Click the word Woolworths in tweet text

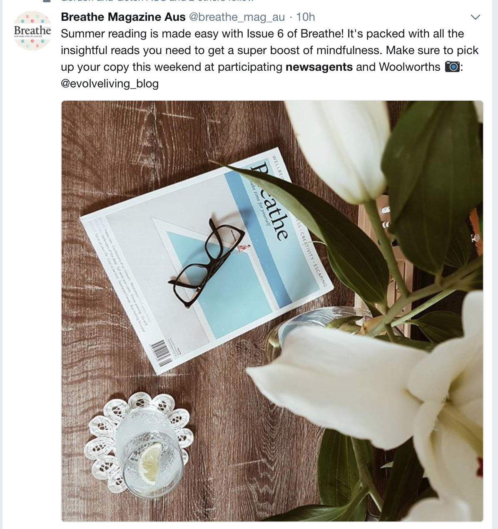pos(410,67)
